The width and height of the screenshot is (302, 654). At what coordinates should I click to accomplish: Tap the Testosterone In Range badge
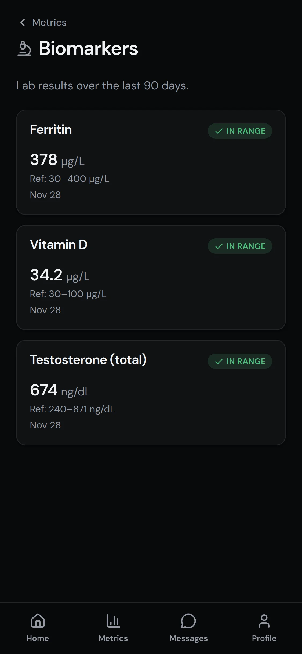240,361
